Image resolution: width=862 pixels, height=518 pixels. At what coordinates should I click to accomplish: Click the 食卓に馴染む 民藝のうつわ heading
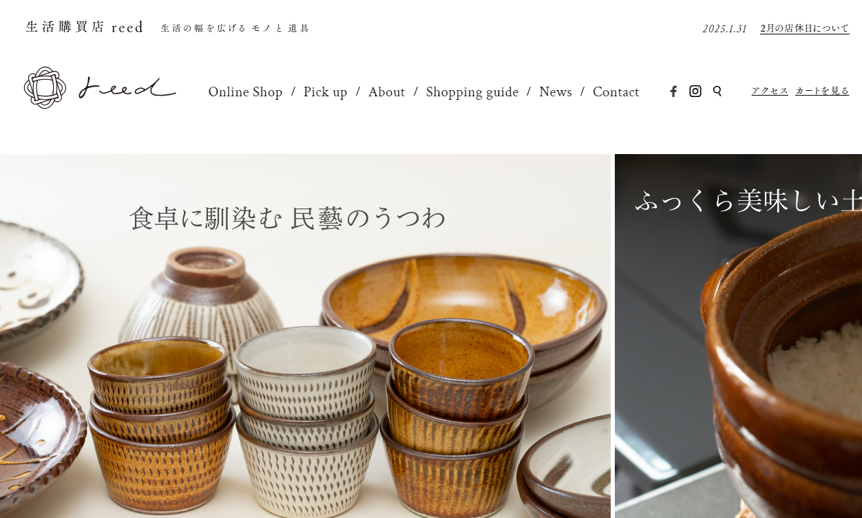pyautogui.click(x=288, y=218)
